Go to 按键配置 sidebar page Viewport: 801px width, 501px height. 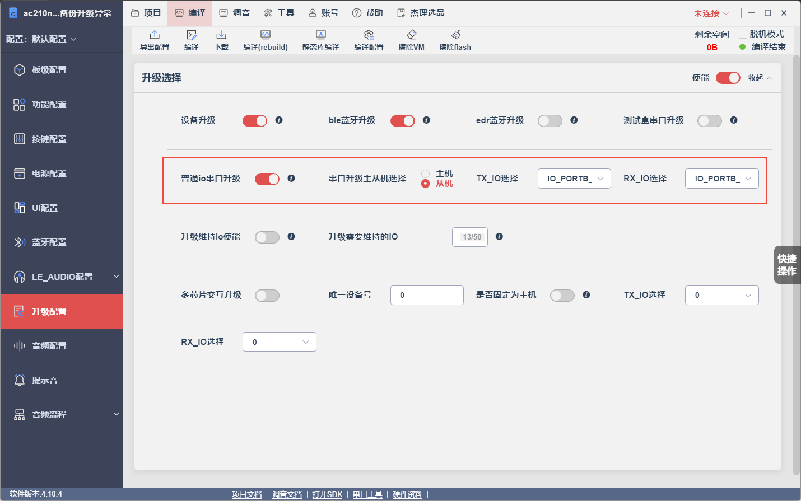[62, 139]
